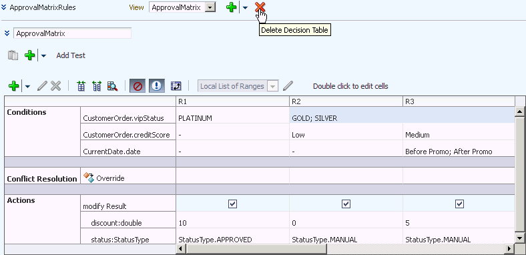Image resolution: width=526 pixels, height=255 pixels.
Task: Toggle the blue exclamation advisory button
Action: pos(157,86)
